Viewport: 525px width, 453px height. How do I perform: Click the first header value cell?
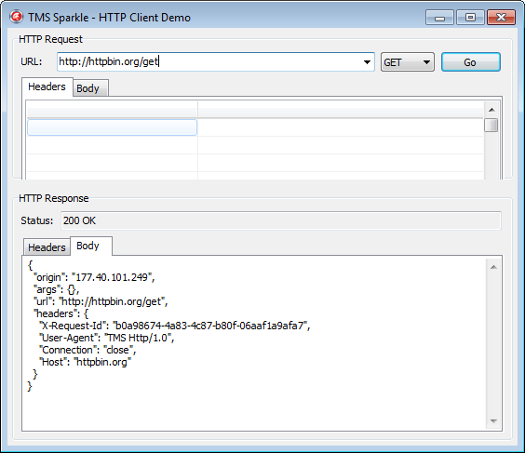(341, 127)
